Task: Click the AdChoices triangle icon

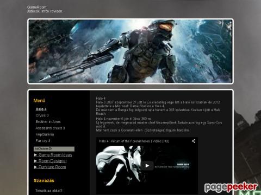Action: point(51,148)
